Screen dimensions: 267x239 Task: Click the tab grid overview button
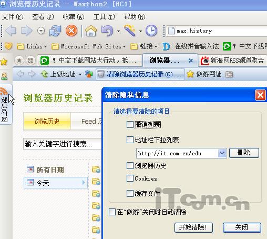click(30, 61)
